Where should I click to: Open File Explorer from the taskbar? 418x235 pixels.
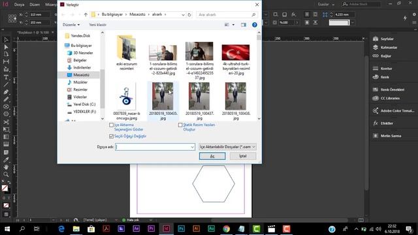(76, 229)
